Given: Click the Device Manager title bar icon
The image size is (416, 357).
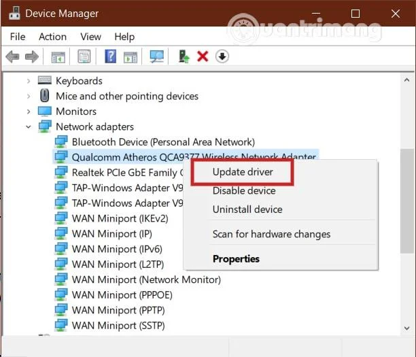Looking at the screenshot, I should [14, 13].
